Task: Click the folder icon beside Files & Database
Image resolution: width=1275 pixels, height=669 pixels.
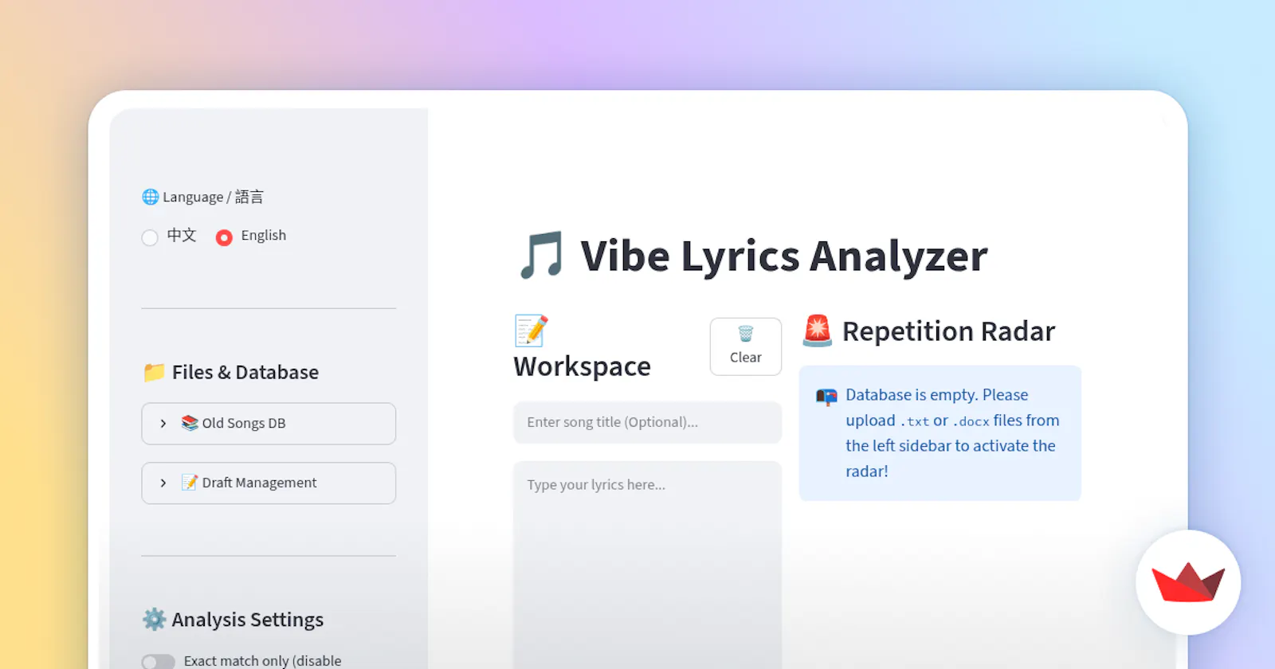Action: click(x=154, y=372)
